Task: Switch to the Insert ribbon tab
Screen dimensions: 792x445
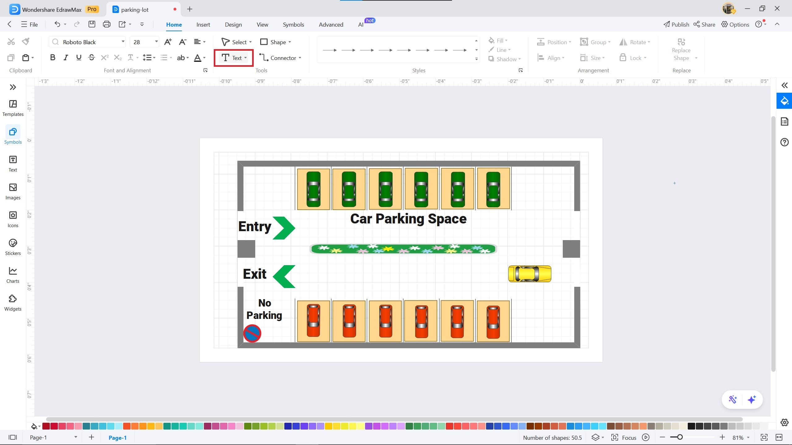Action: [x=203, y=24]
